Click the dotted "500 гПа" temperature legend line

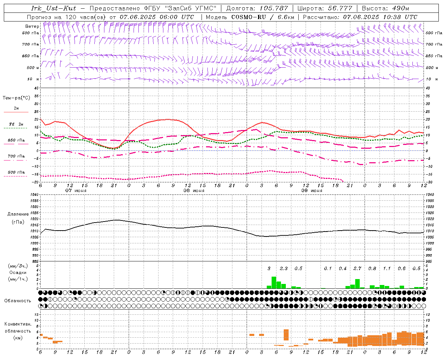click(15, 176)
